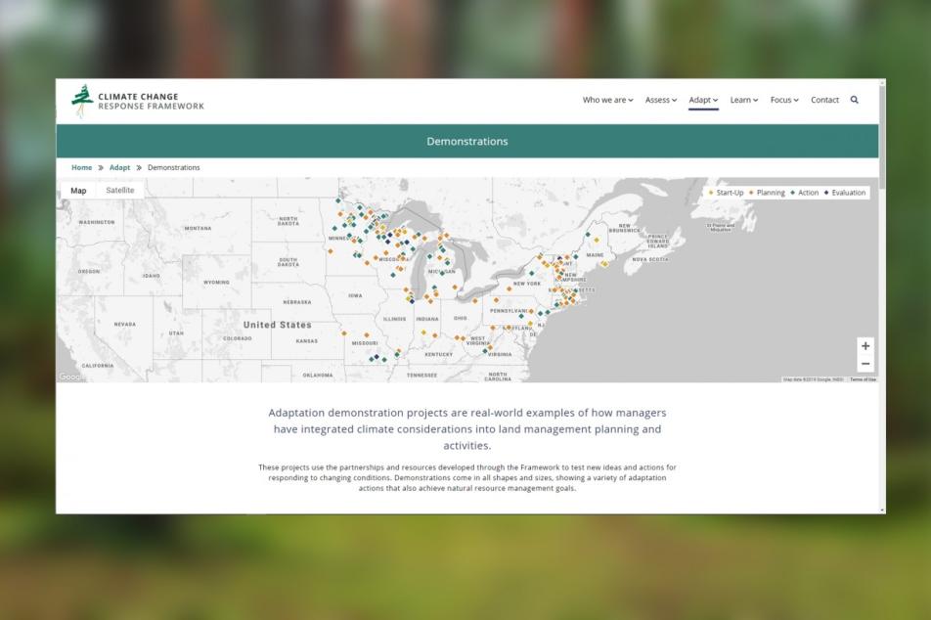Click the Action legend diamond marker
931x620 pixels.
(x=793, y=193)
